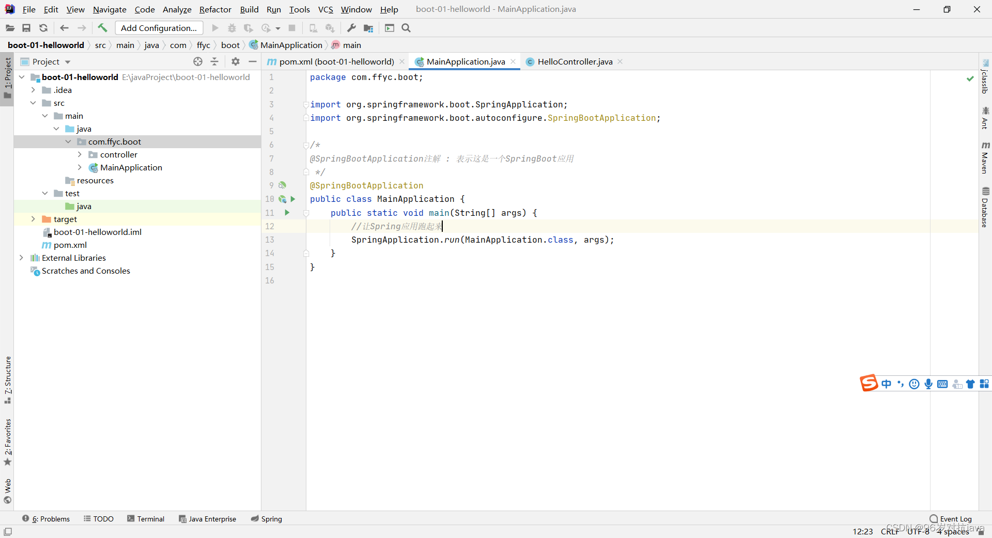Open the VCS menu
Viewport: 992px width, 538px height.
pos(326,9)
